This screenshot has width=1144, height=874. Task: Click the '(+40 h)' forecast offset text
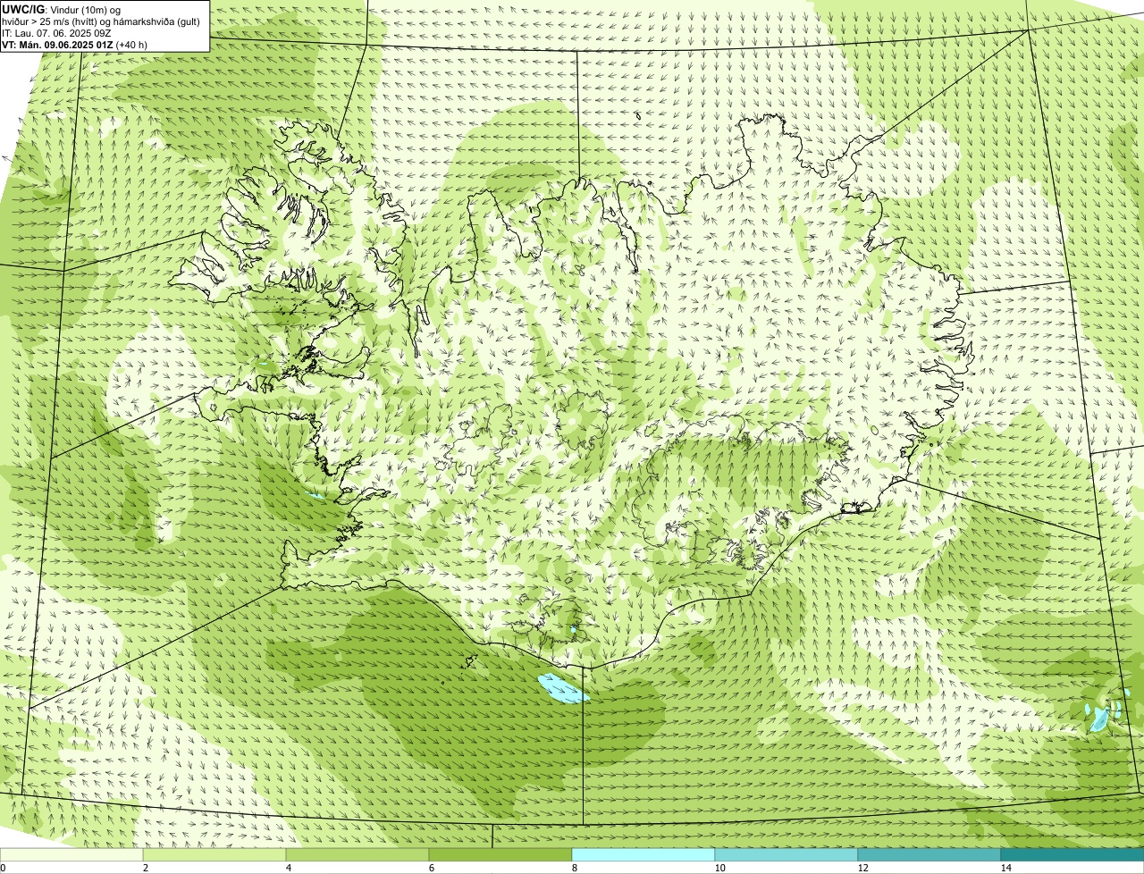coord(132,44)
